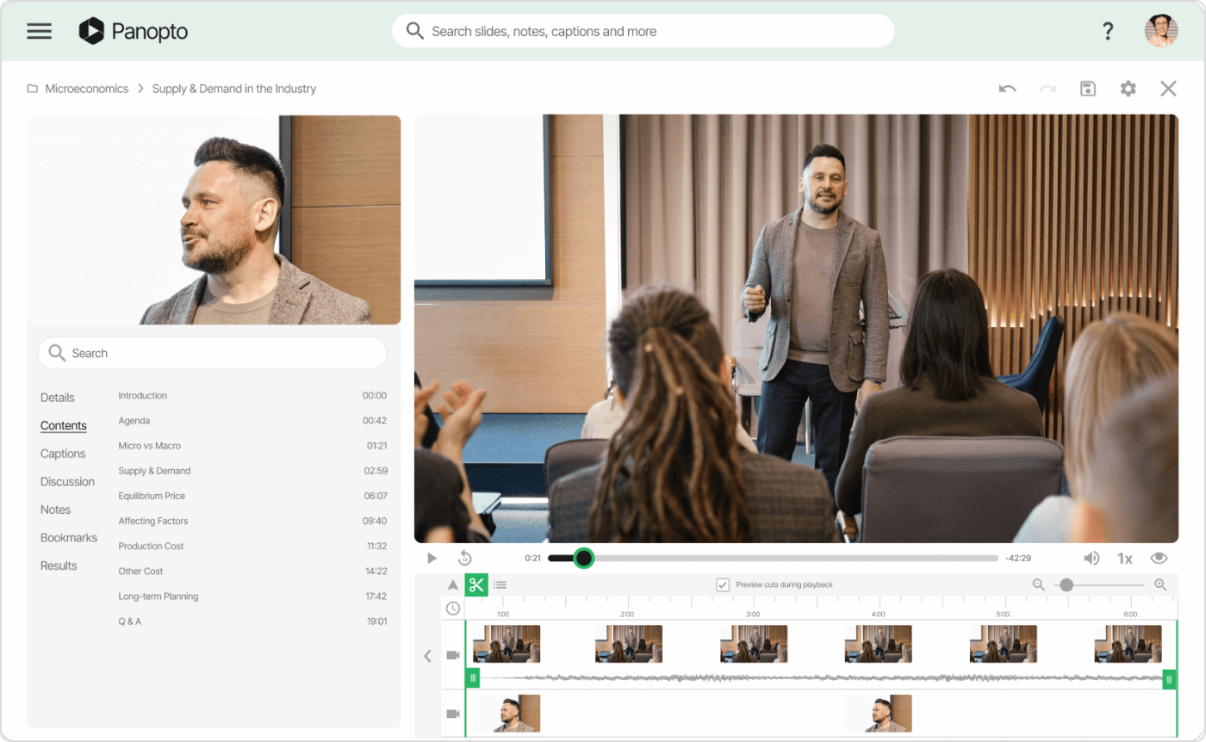Open the settings gear
Image resolution: width=1206 pixels, height=742 pixels.
[1128, 89]
